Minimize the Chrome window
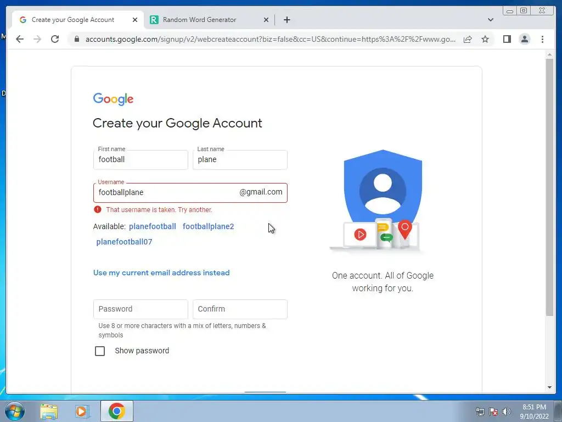562x422 pixels. (x=510, y=11)
